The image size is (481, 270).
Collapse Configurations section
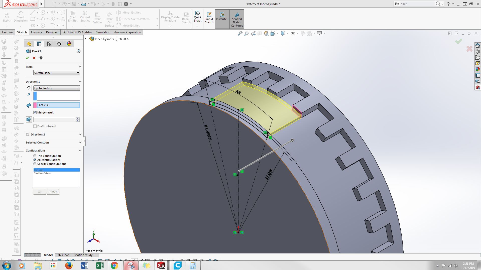click(x=80, y=150)
